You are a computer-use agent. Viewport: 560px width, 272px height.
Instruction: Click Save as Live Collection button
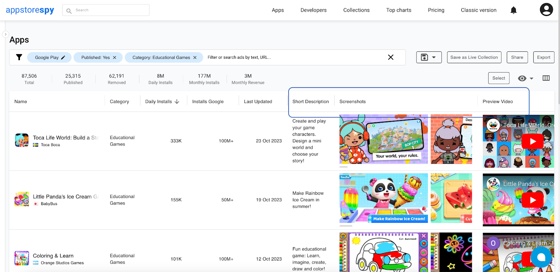click(x=474, y=57)
